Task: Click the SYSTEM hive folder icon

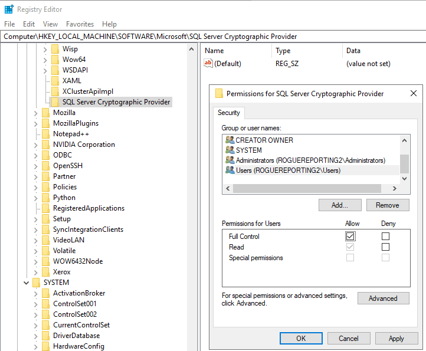Action: (36, 282)
